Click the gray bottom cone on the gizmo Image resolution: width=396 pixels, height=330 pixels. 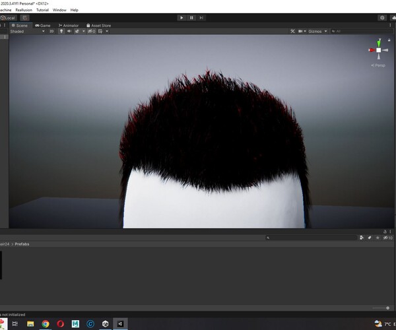click(x=379, y=57)
